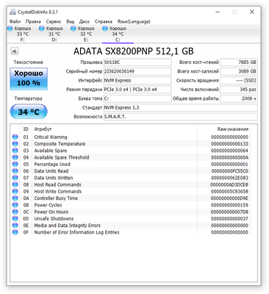The width and height of the screenshot is (269, 294).
Task: Open the Диск menu
Action: (x=85, y=21)
